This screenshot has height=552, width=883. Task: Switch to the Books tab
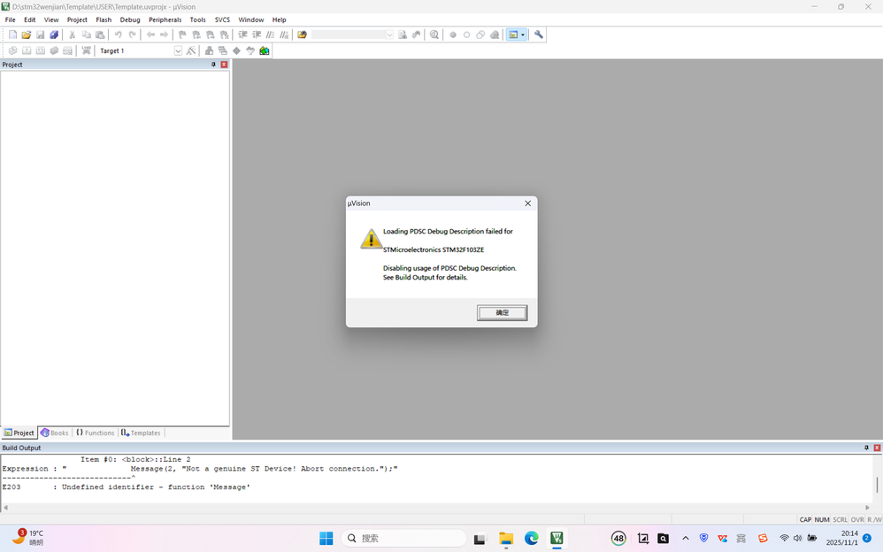(x=54, y=433)
